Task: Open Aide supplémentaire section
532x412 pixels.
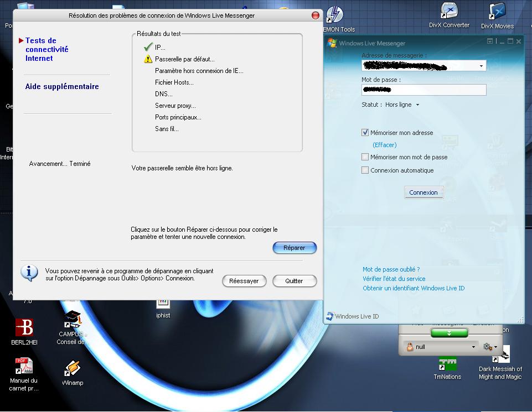Action: 62,87
